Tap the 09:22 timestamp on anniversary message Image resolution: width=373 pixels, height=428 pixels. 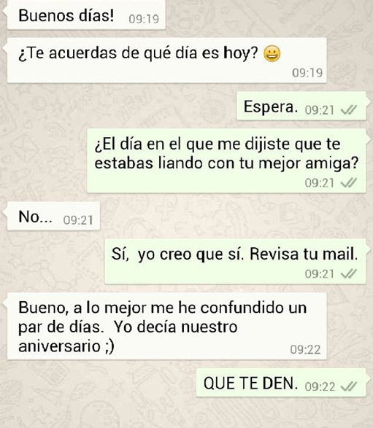(305, 350)
